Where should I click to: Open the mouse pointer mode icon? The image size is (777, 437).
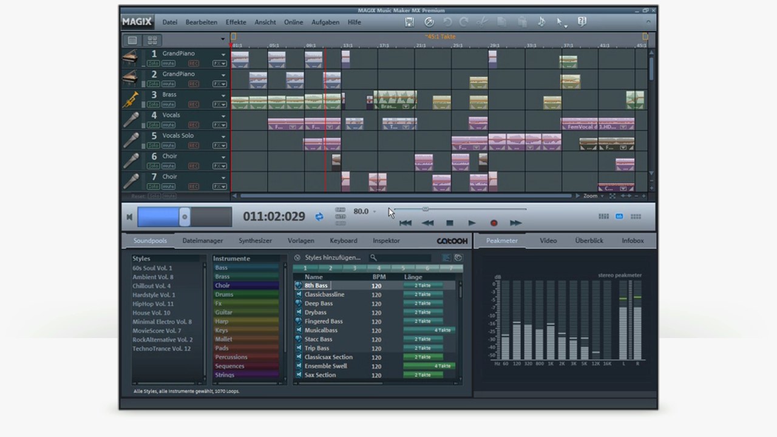coord(562,22)
